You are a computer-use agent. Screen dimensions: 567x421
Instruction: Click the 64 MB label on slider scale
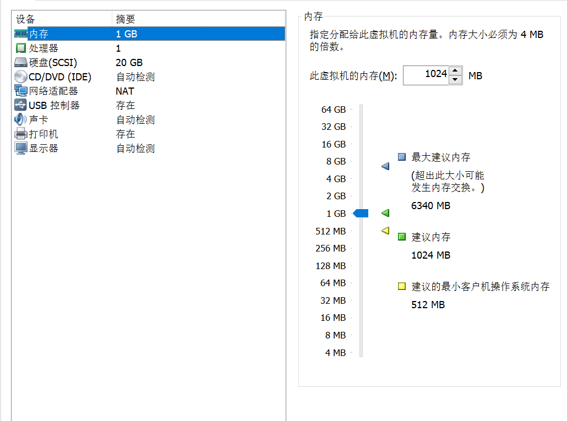pyautogui.click(x=333, y=283)
